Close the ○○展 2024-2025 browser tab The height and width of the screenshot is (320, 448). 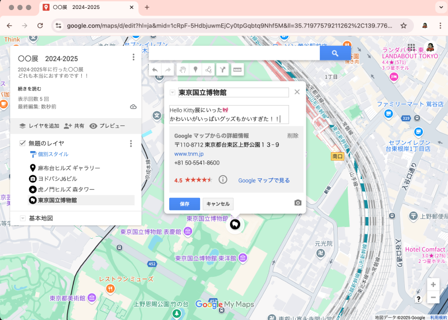[132, 7]
